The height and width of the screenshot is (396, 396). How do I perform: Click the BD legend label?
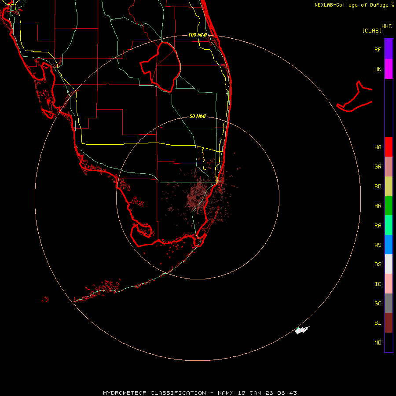378,187
